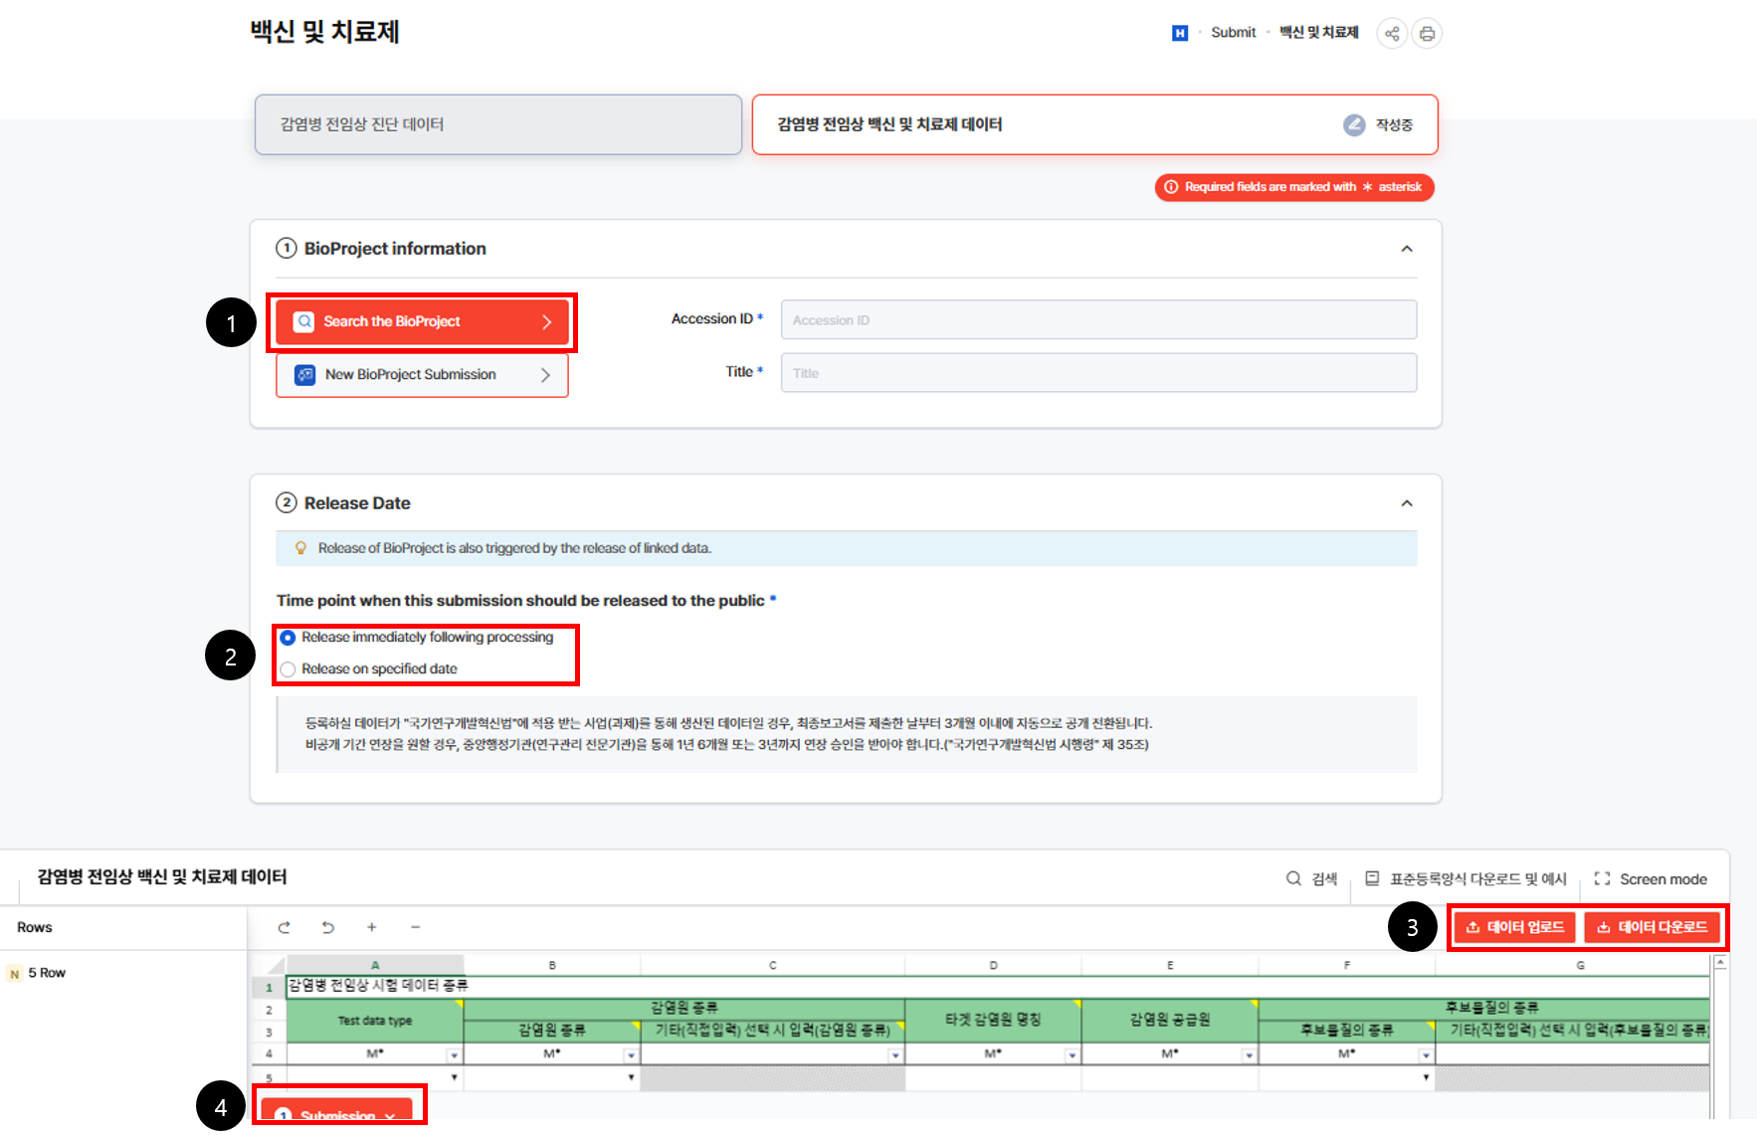
Task: Click the 검색 search icon above the spreadsheet
Action: (x=1311, y=878)
